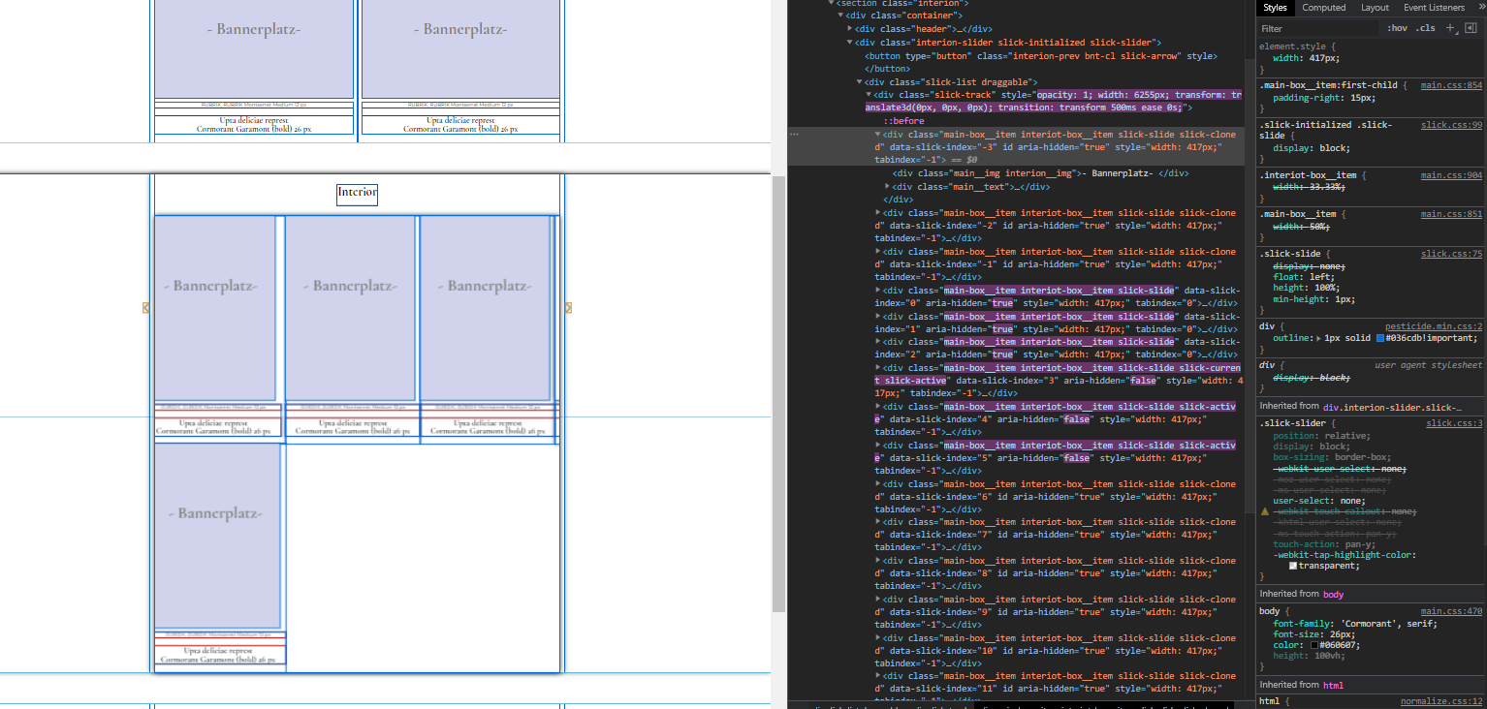Image resolution: width=1487 pixels, height=709 pixels.
Task: Collapse the interion-slider div node
Action: coord(849,43)
